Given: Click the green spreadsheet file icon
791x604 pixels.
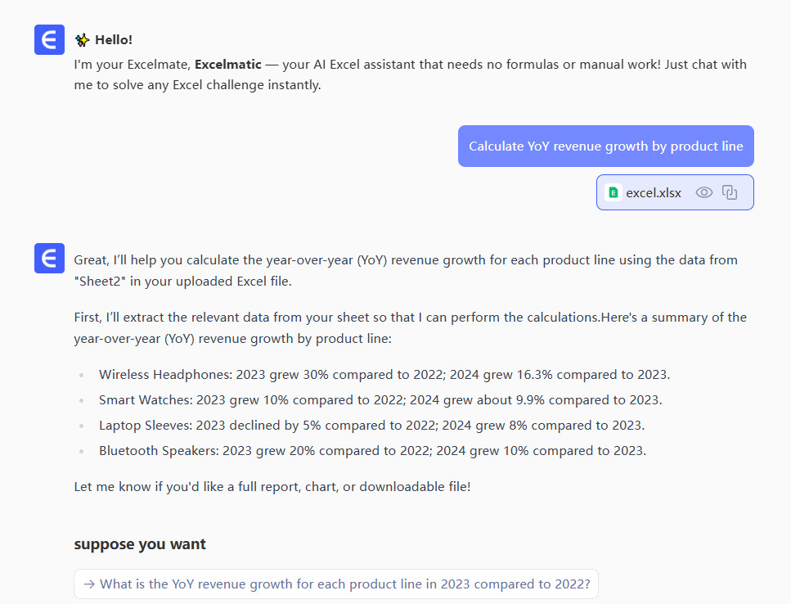Looking at the screenshot, I should point(613,193).
